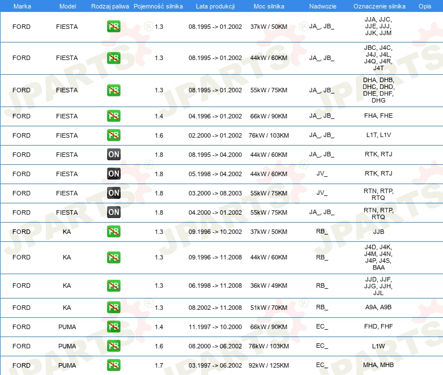Click the ON diesel icon for 08.1995 -> 04.2000
Viewport: 443px width, 375px height.
pos(113,154)
